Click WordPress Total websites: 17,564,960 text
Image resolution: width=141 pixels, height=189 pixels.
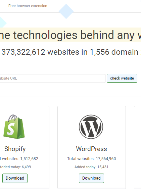pyautogui.click(x=91, y=159)
